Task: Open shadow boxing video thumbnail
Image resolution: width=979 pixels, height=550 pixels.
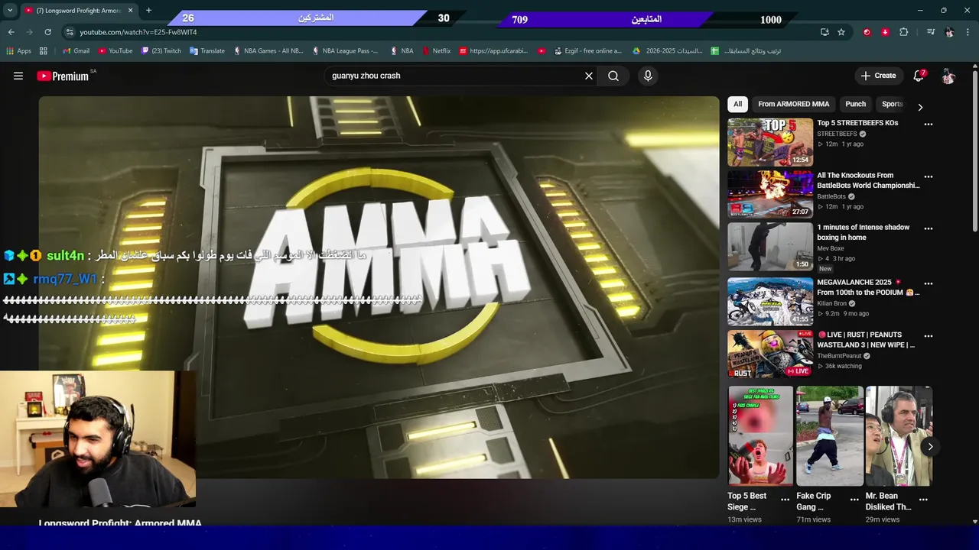Action: coord(770,246)
